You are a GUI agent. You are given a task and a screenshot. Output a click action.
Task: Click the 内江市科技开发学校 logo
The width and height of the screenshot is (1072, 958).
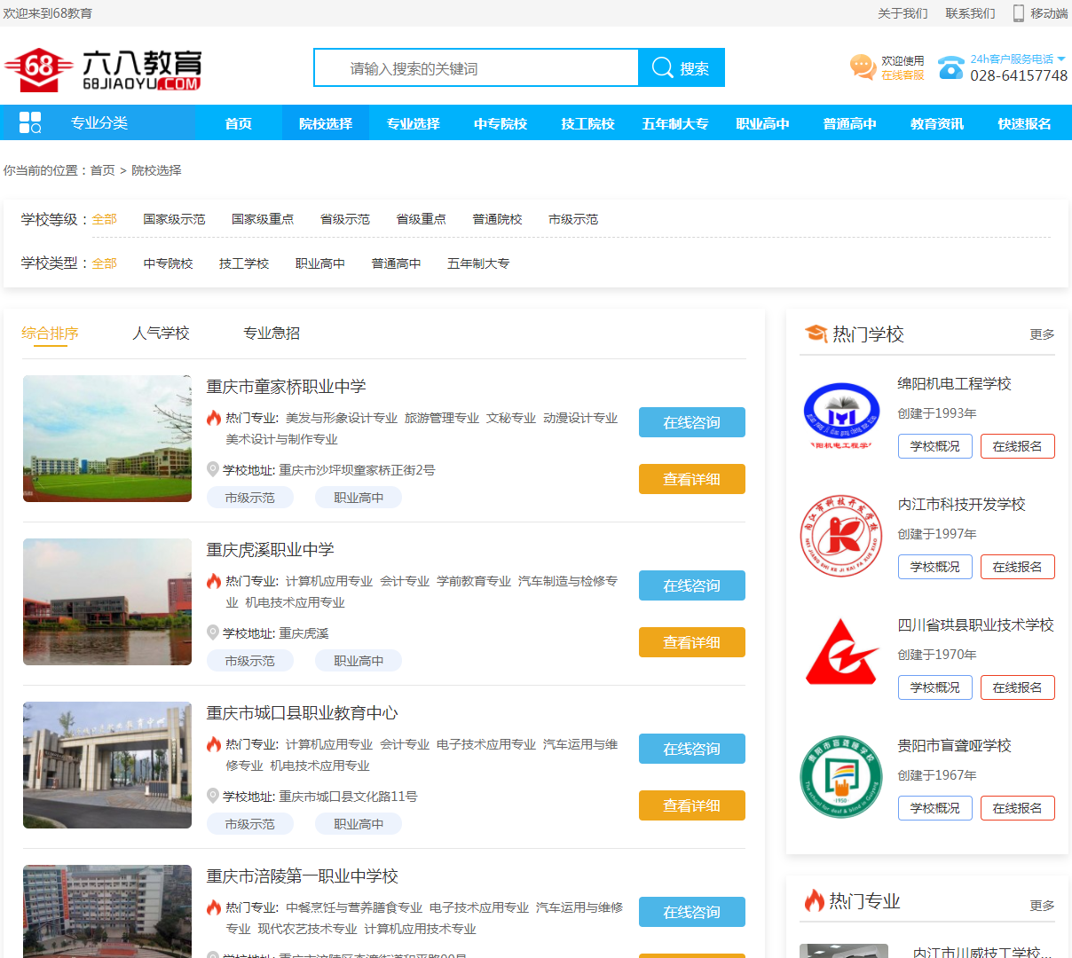tap(840, 536)
